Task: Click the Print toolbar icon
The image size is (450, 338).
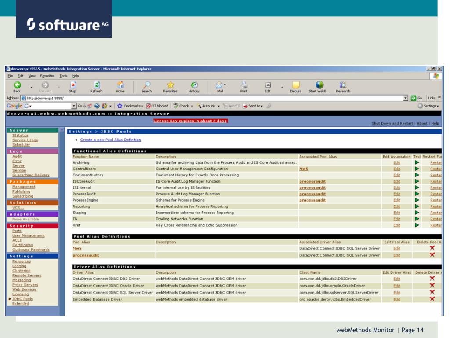Action: click(244, 85)
